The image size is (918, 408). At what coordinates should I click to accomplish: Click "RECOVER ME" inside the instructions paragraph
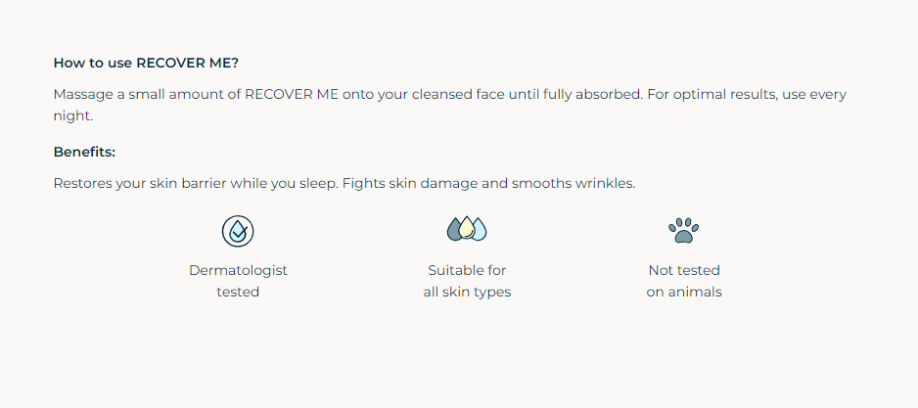(292, 94)
